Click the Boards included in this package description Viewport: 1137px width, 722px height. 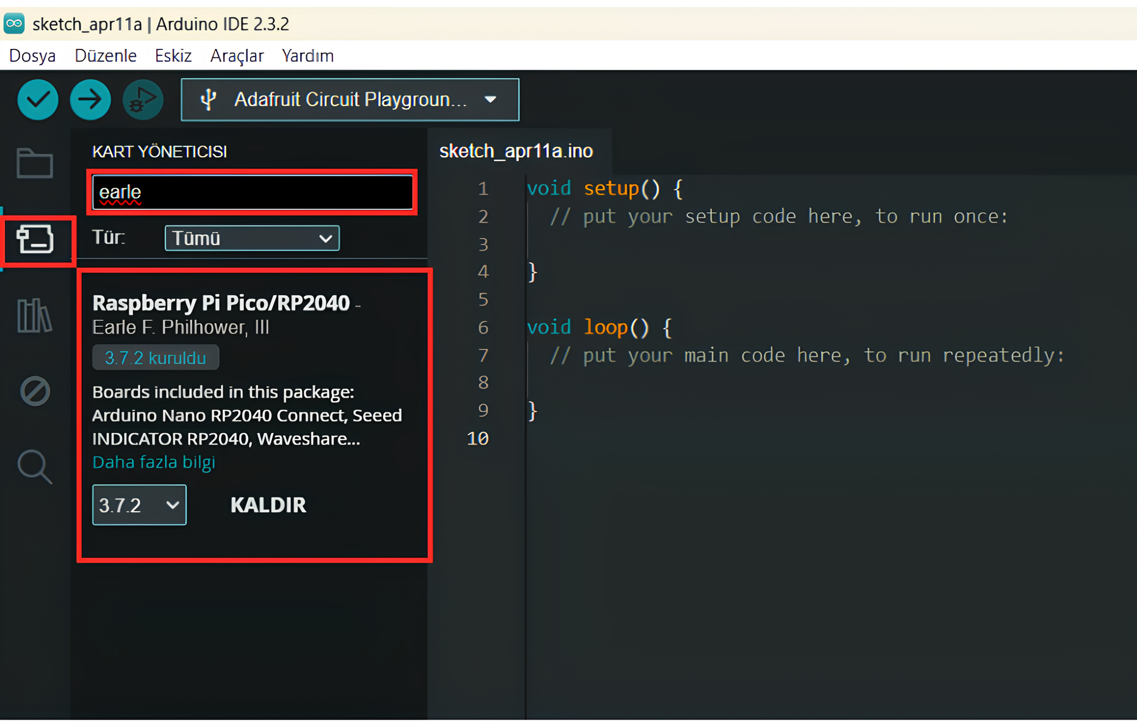(247, 415)
